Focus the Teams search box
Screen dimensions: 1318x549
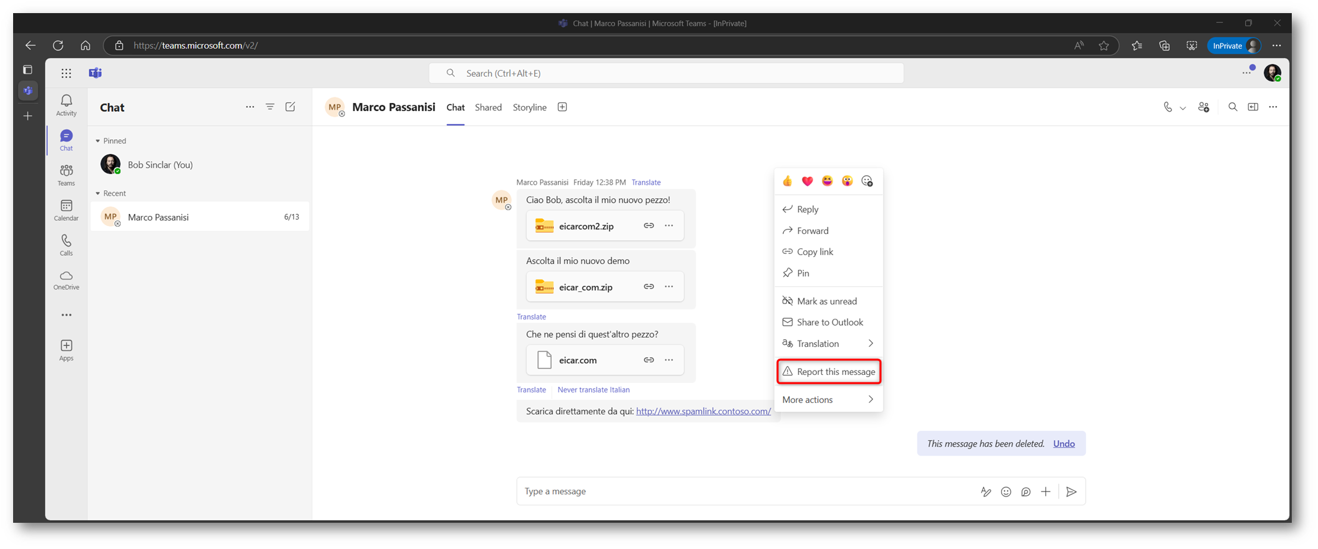[x=666, y=73]
